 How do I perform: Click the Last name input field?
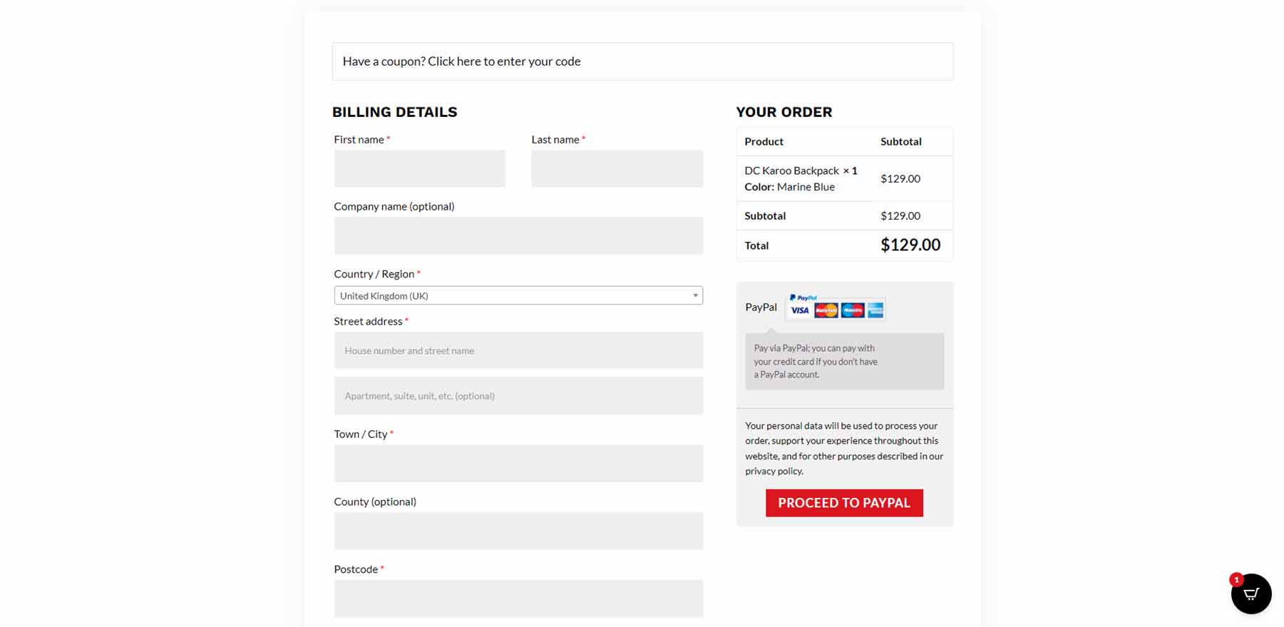(617, 168)
